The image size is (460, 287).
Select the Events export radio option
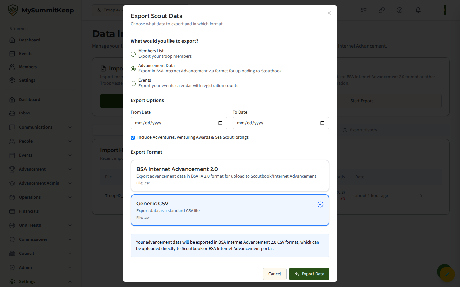[133, 84]
